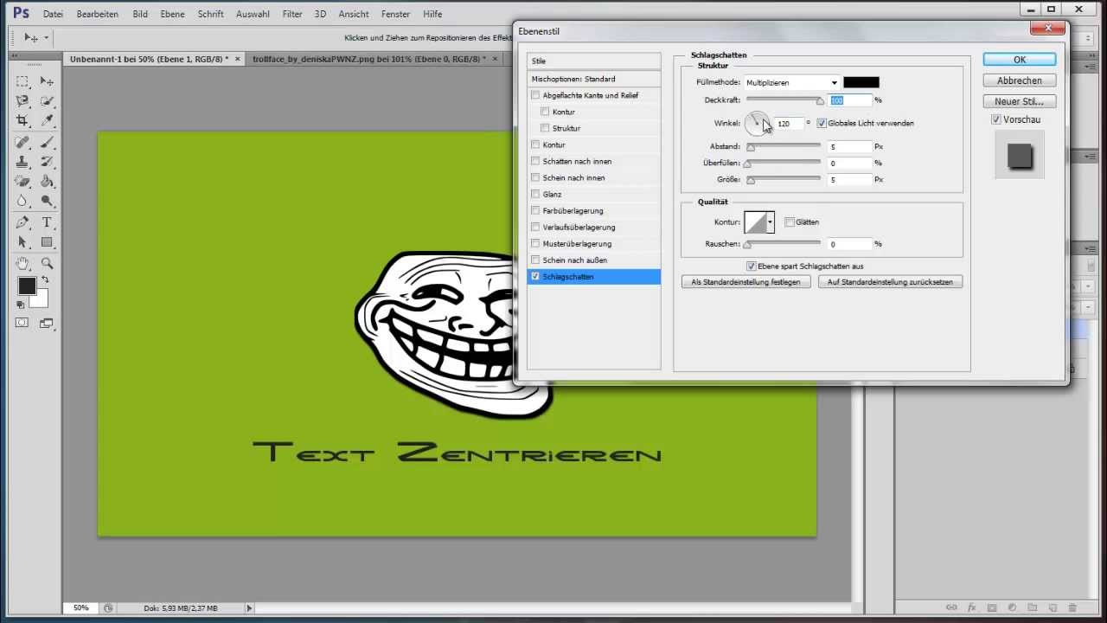This screenshot has width=1107, height=623.
Task: Select the Eyedropper tool
Action: coord(47,121)
